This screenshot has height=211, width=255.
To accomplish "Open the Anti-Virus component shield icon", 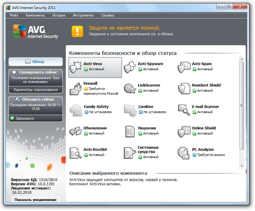I will pos(76,67).
